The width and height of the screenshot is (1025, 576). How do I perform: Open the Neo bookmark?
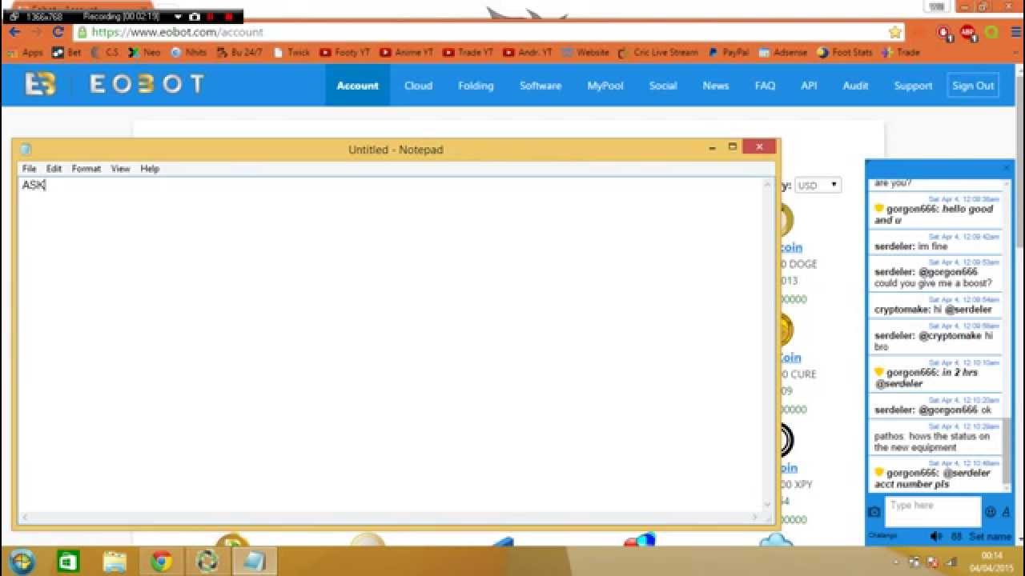[x=144, y=53]
